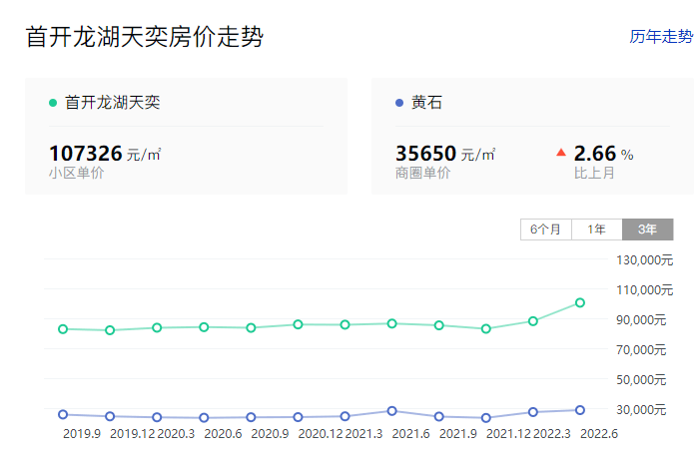Click the 小区单价 label
The image size is (700, 459).
76,173
